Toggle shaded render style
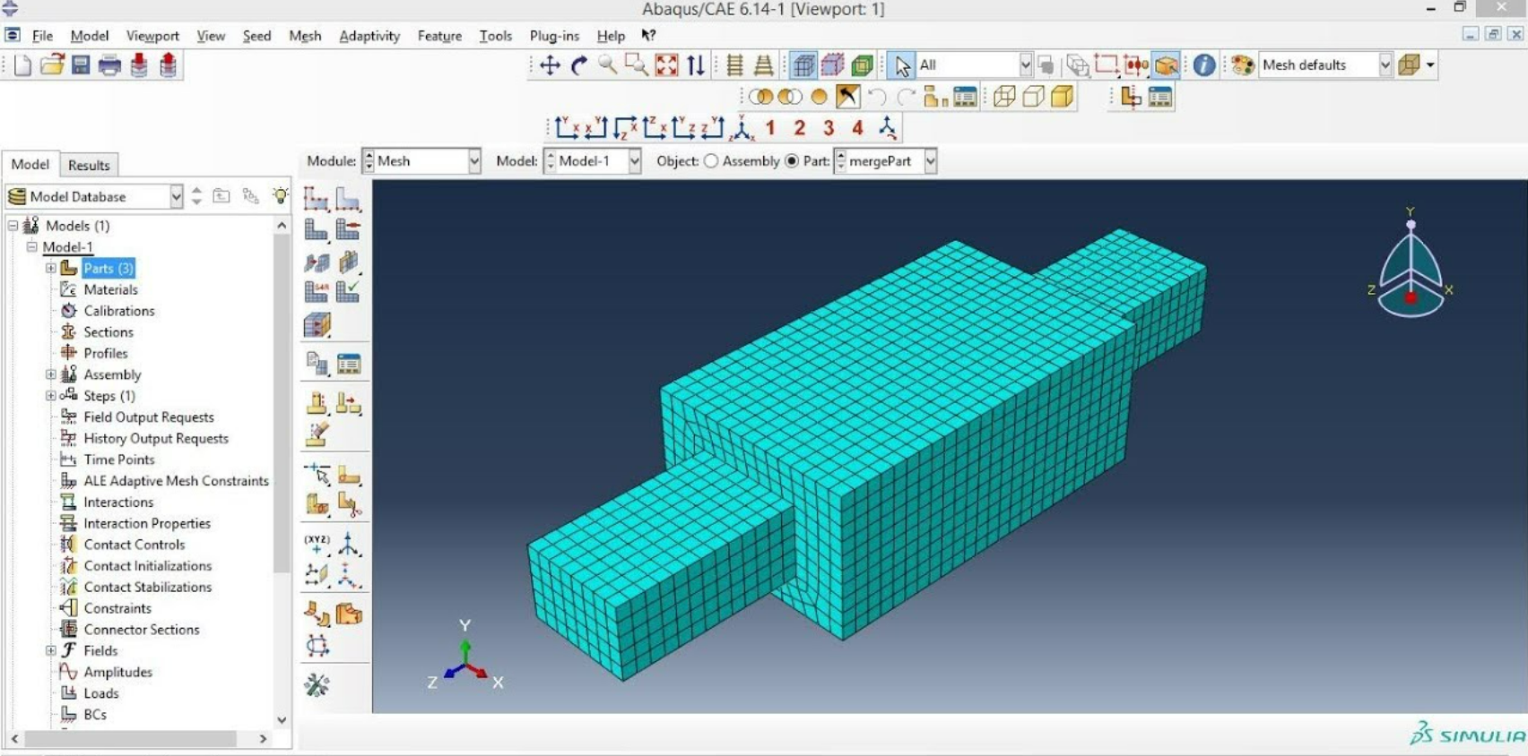Image resolution: width=1528 pixels, height=756 pixels. [1063, 97]
